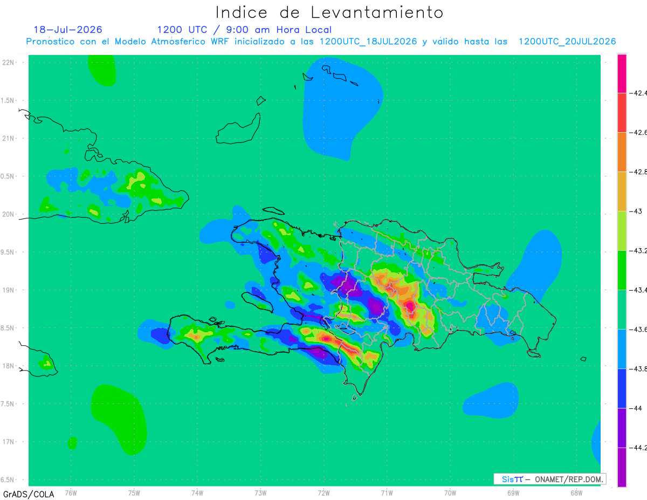Click the "70W" longitude label
The image size is (647, 500).
(450, 492)
